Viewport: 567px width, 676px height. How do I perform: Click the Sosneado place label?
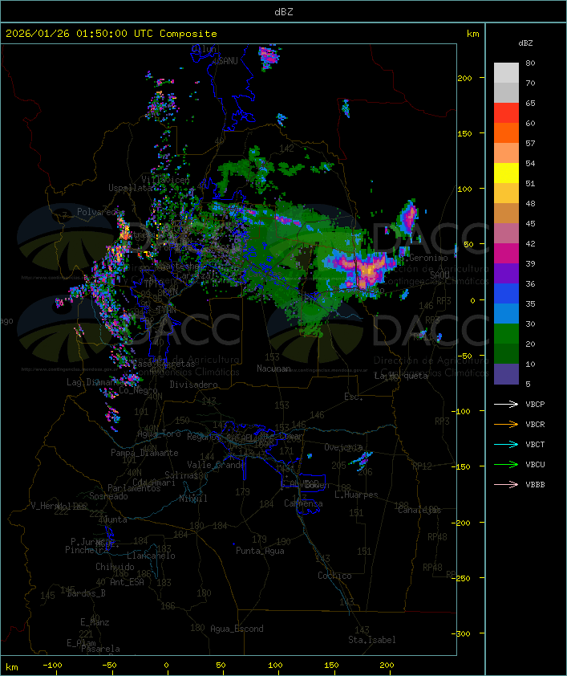point(108,496)
